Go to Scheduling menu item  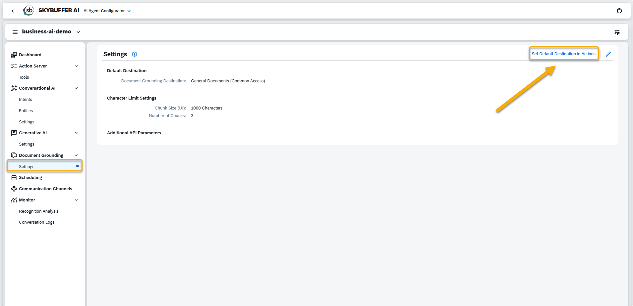coord(30,178)
